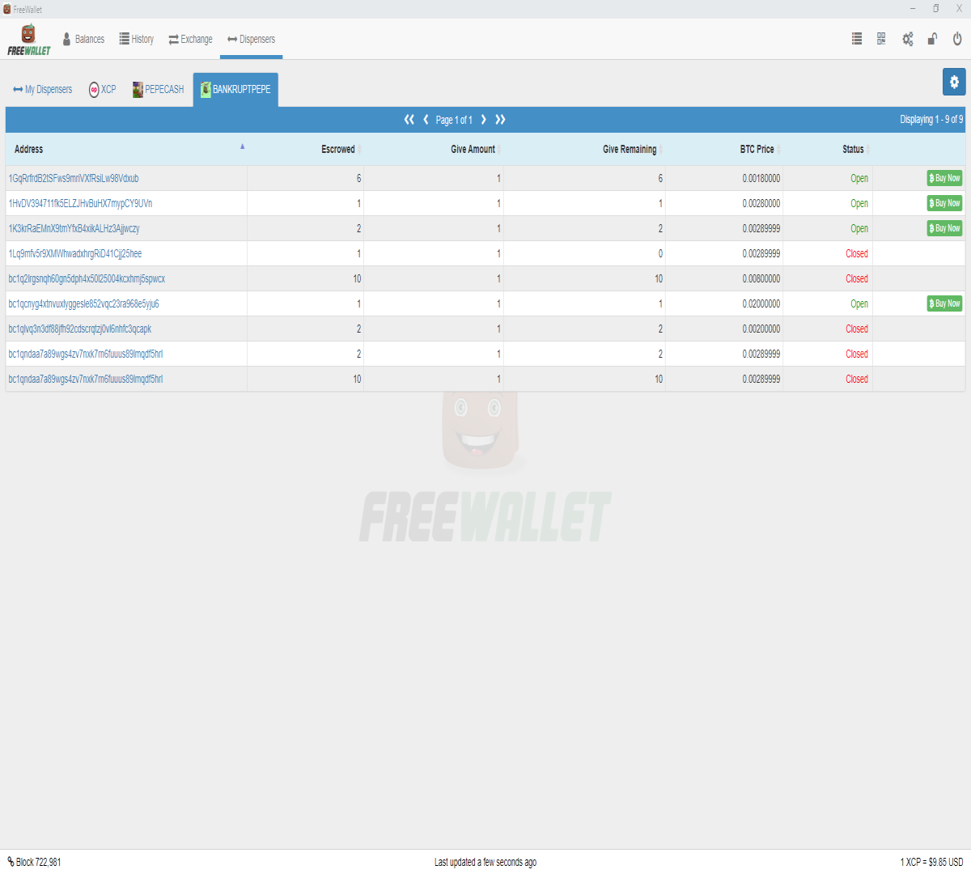Open the Exchange tab
The height and width of the screenshot is (874, 971).
190,39
